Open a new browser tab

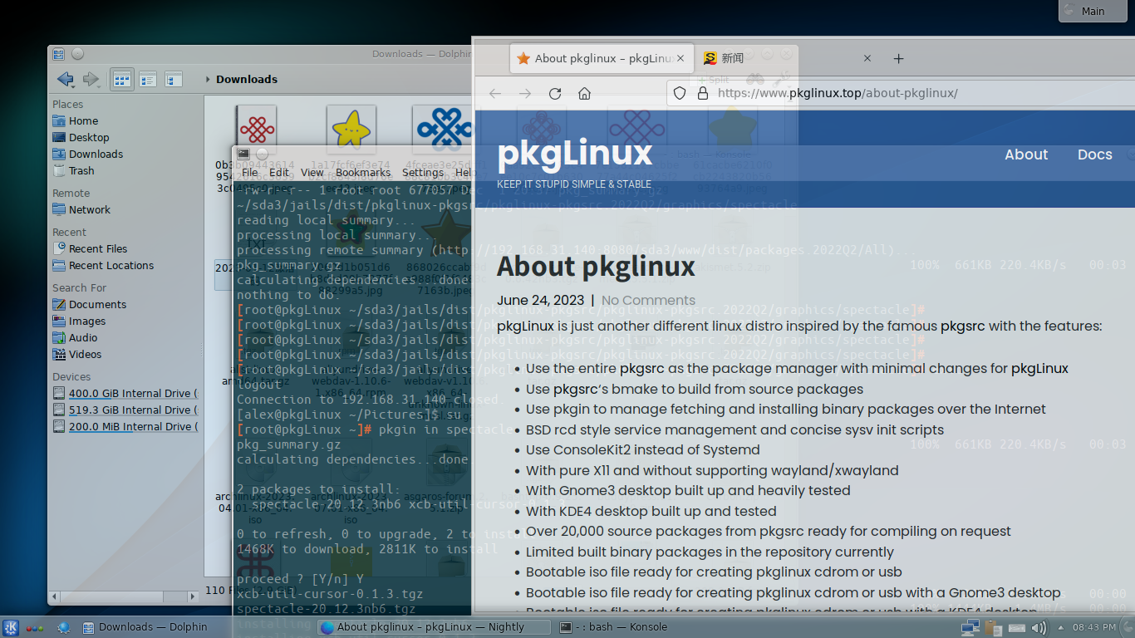[x=898, y=59]
